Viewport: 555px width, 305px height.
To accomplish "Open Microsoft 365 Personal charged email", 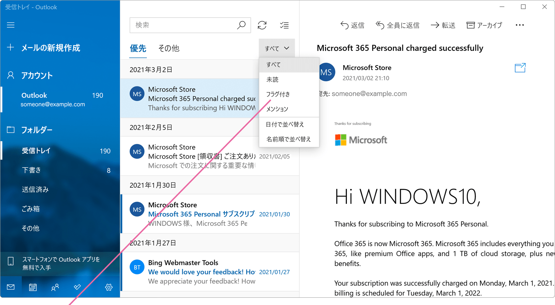I will [x=190, y=98].
